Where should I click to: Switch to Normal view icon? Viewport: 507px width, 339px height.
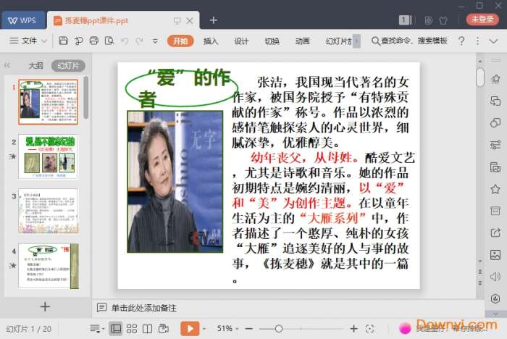click(x=116, y=329)
